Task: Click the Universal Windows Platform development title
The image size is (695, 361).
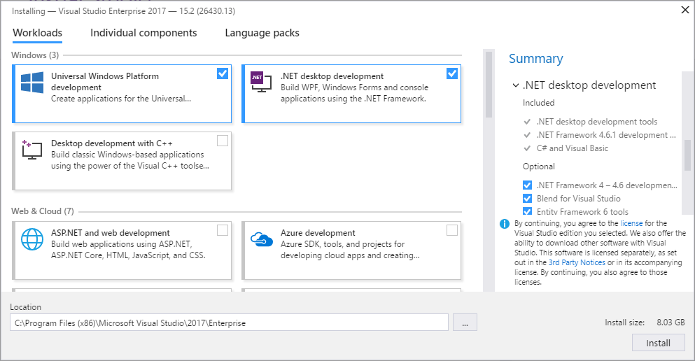Action: coord(104,81)
